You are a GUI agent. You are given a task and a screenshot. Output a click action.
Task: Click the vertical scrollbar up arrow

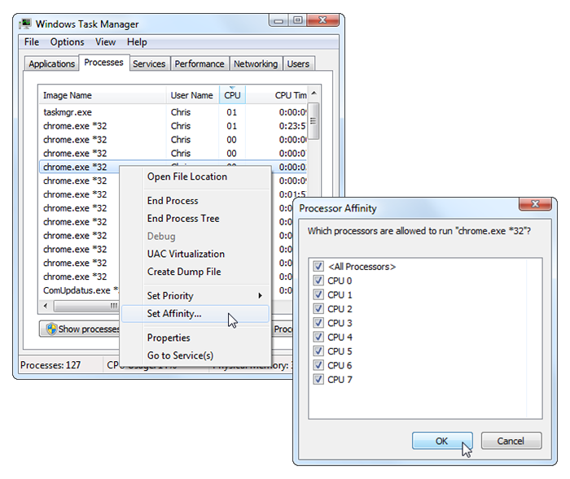(x=314, y=94)
